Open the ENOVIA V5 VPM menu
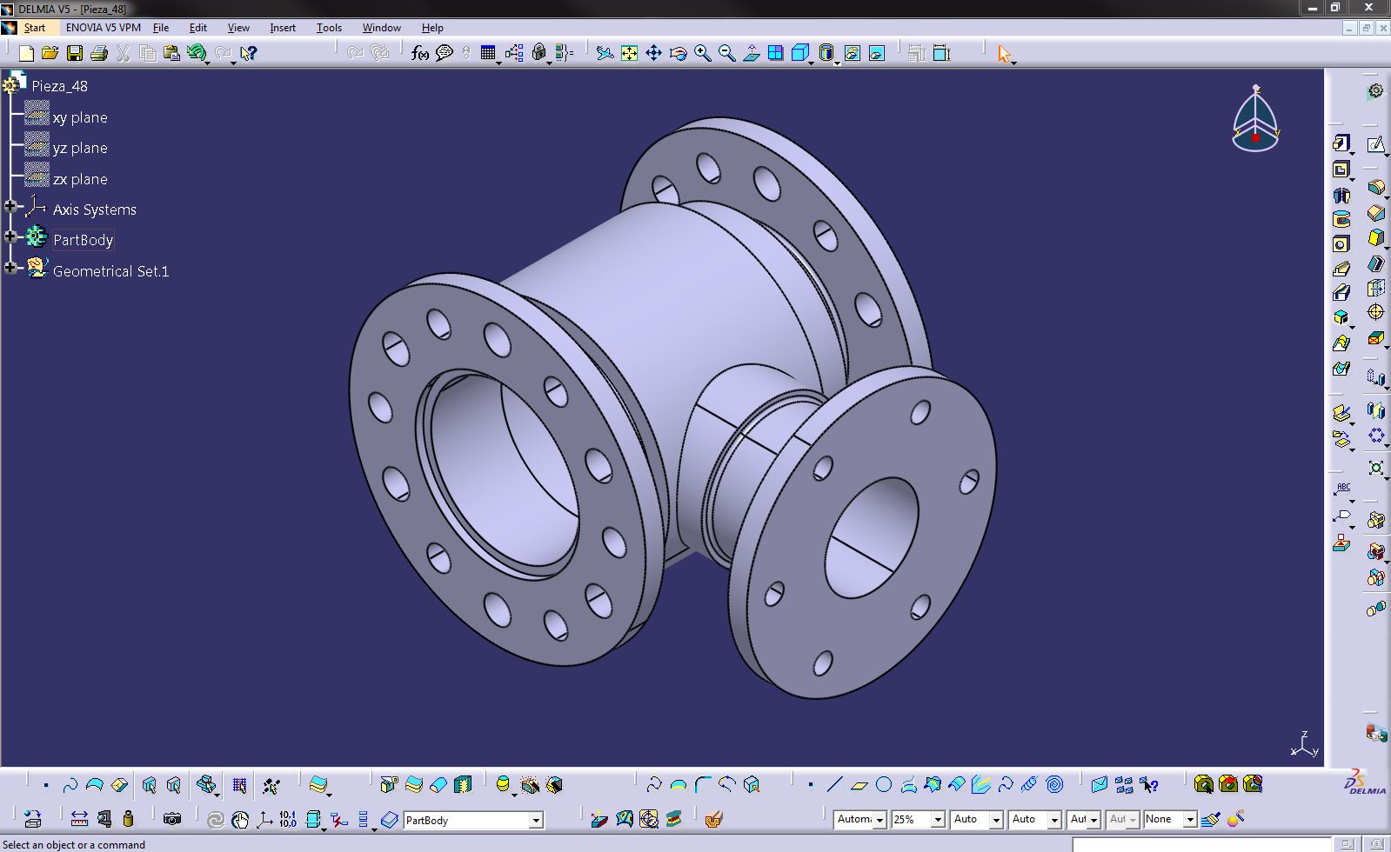This screenshot has width=1391, height=852. click(x=104, y=28)
